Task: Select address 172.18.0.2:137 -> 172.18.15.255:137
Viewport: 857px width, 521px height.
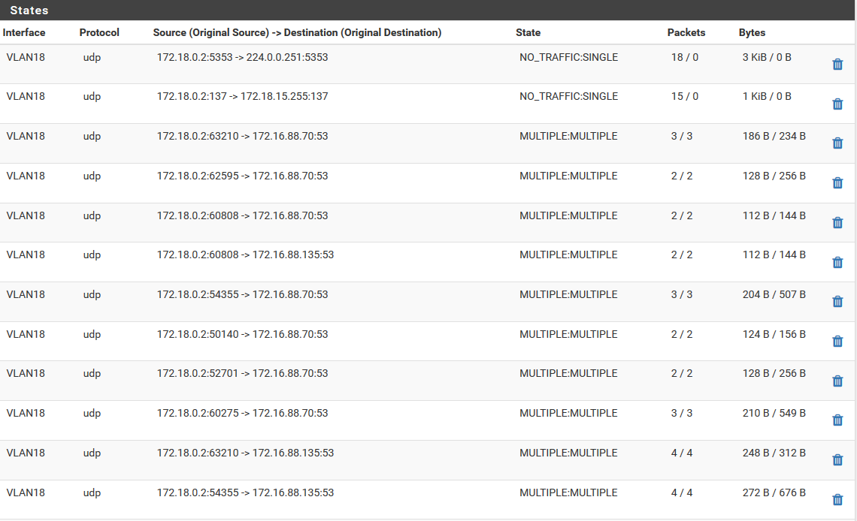Action: [242, 97]
